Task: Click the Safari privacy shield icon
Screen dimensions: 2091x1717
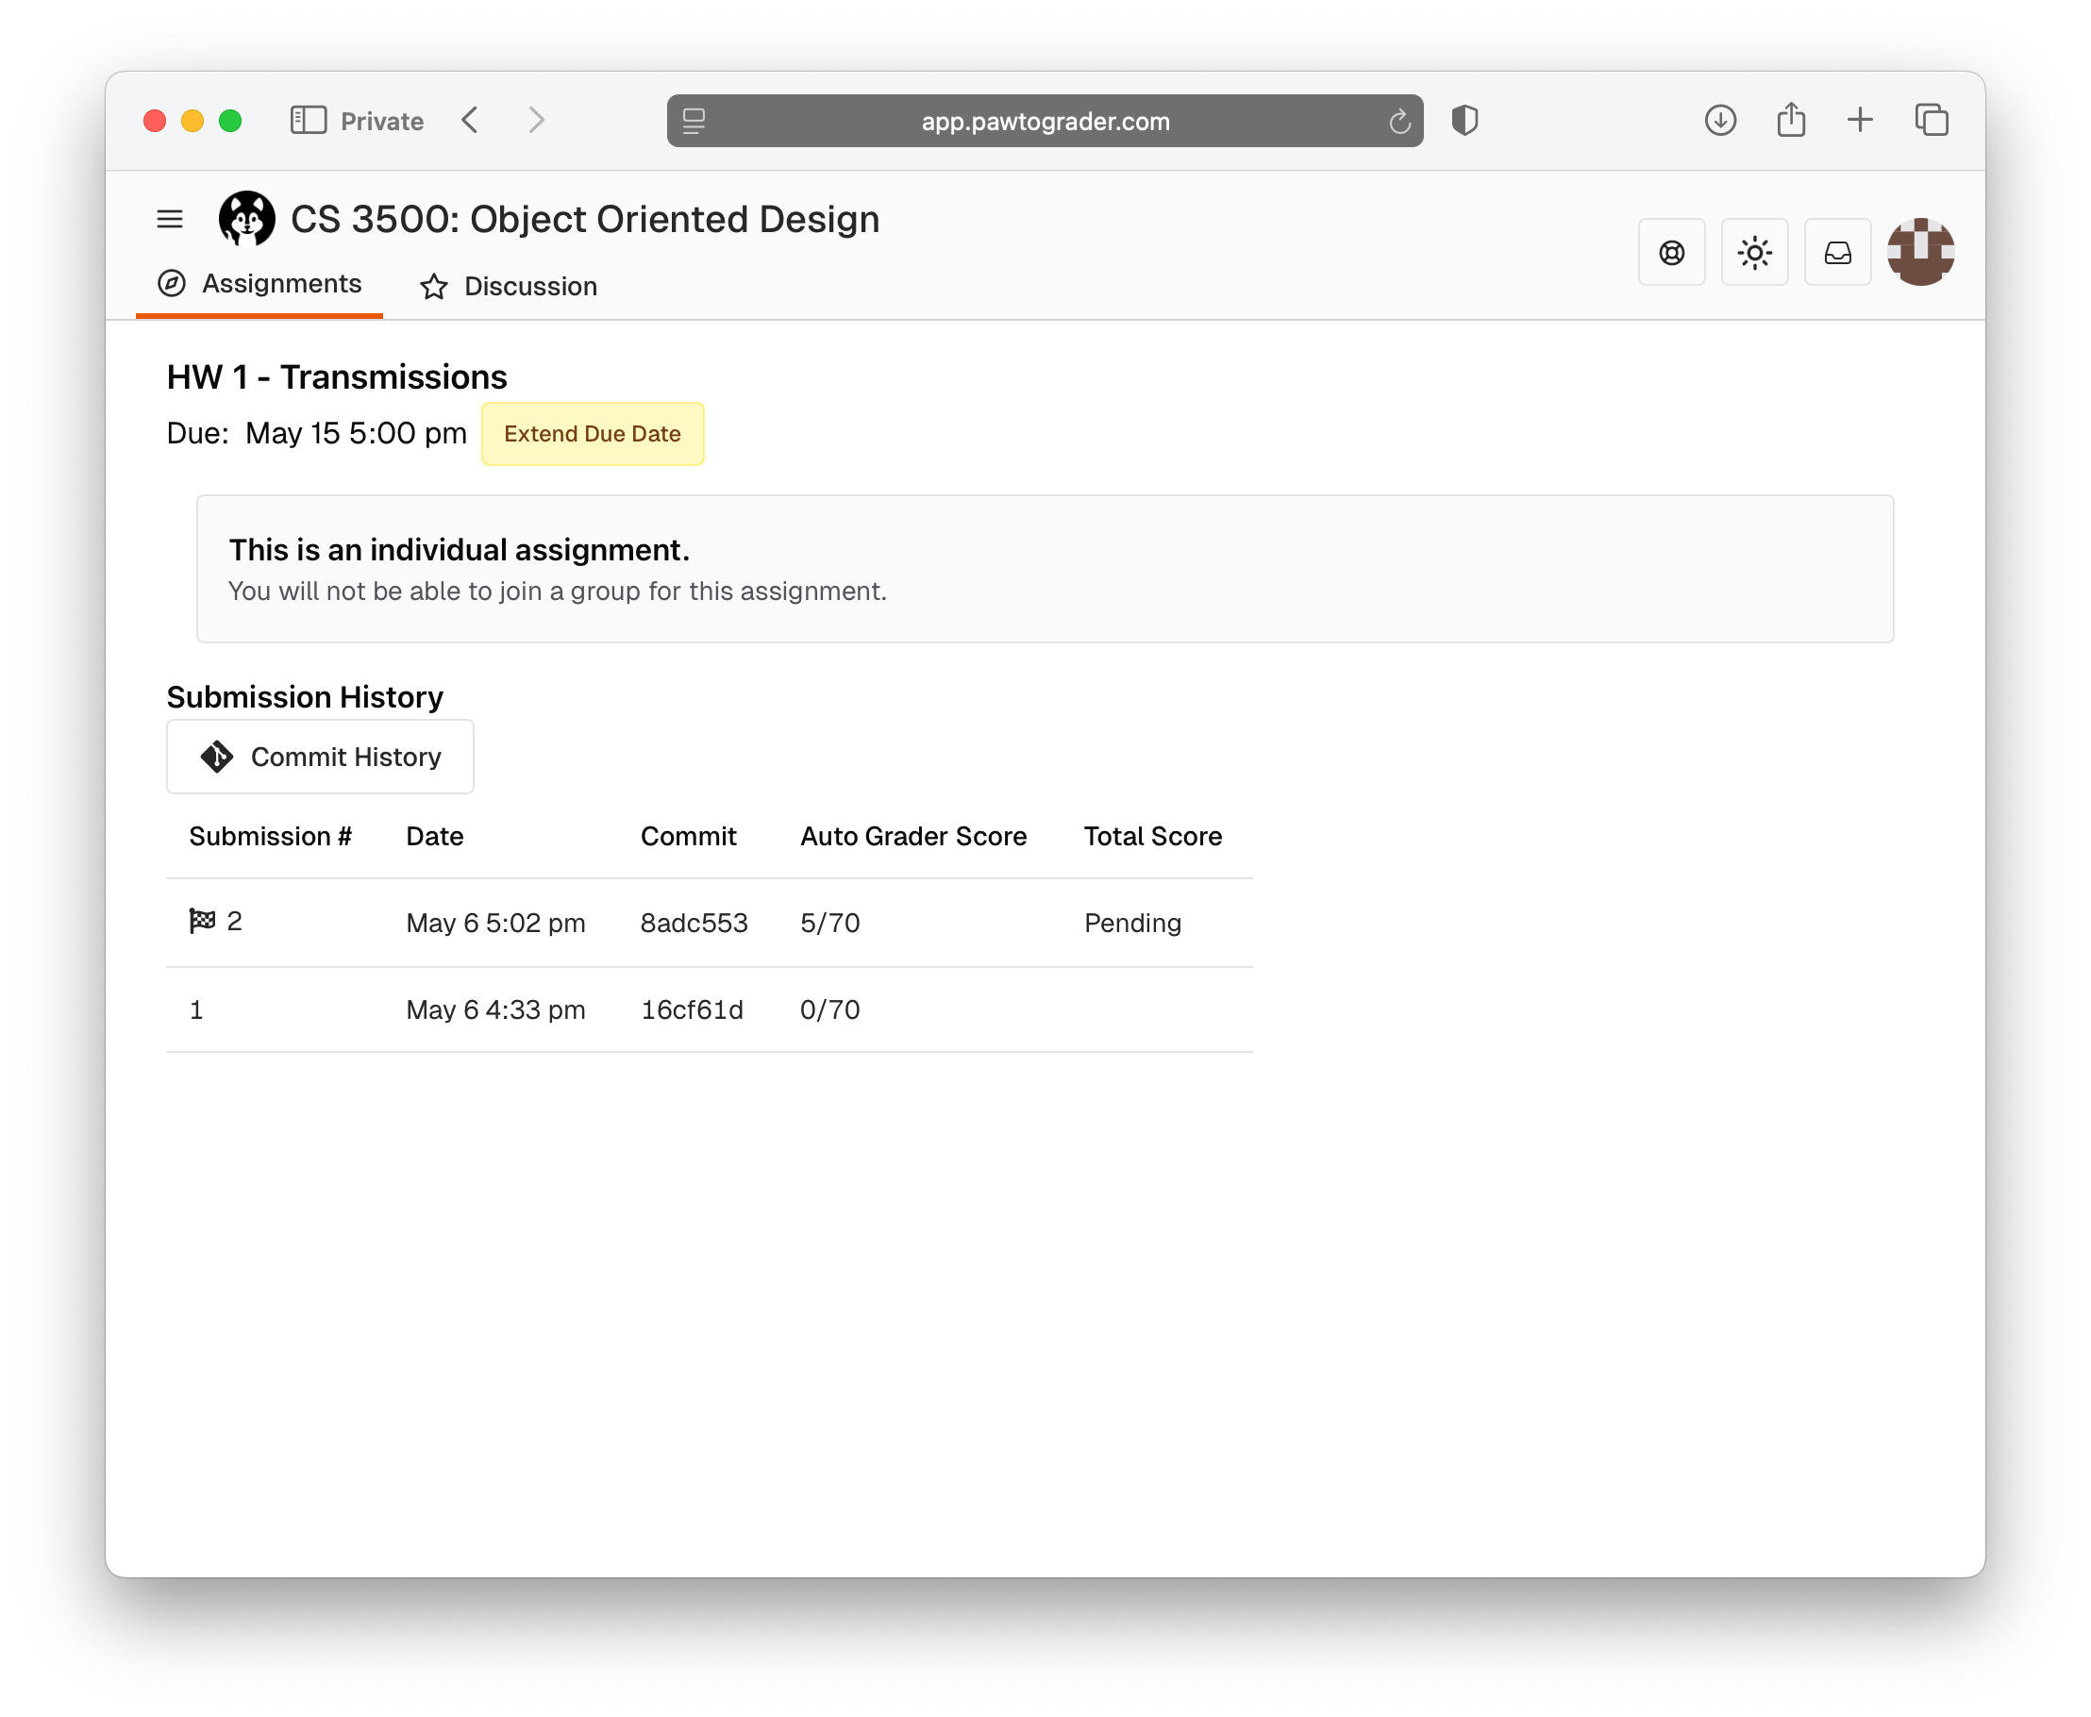Action: point(1464,121)
